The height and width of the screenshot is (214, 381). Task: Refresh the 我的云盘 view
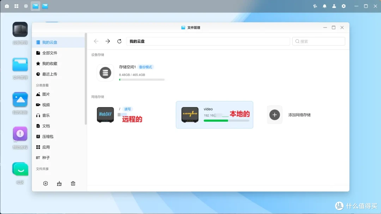click(119, 41)
